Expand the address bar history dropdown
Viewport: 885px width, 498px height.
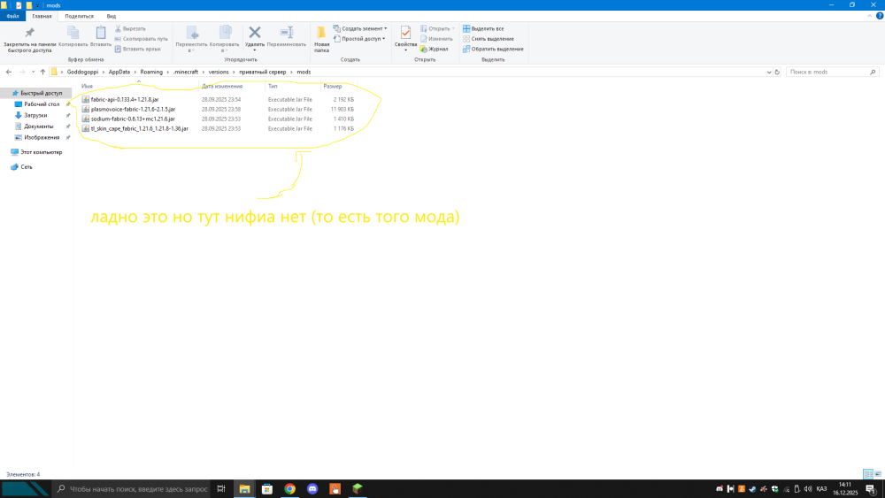point(769,73)
